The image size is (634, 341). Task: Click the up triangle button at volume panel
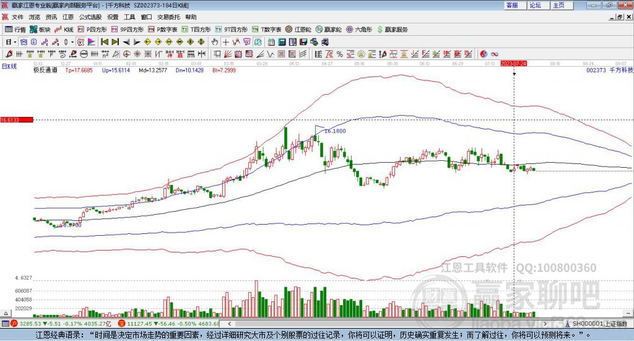tap(6, 313)
